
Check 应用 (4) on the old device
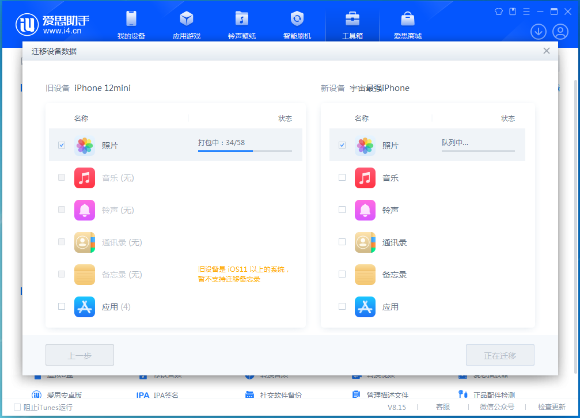point(62,306)
